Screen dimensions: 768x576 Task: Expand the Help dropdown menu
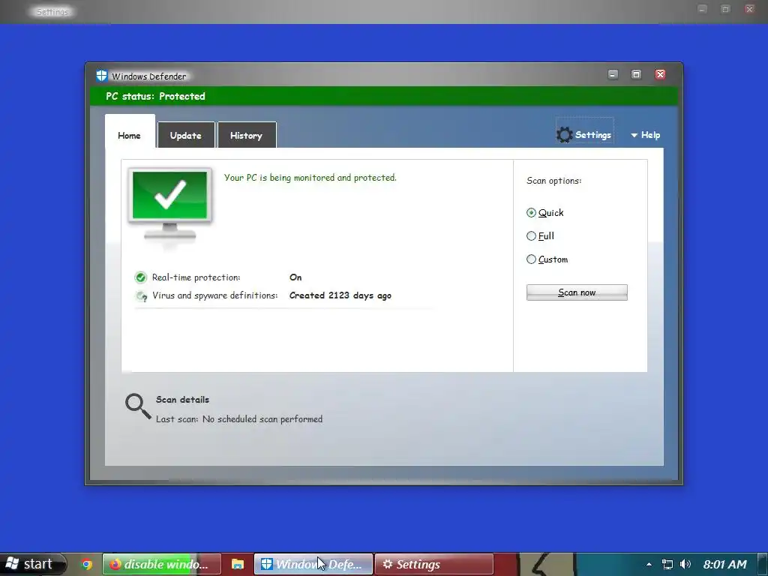[x=646, y=135]
